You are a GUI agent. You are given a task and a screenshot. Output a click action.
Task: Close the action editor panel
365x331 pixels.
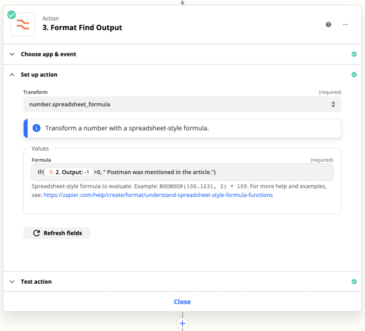pos(182,302)
